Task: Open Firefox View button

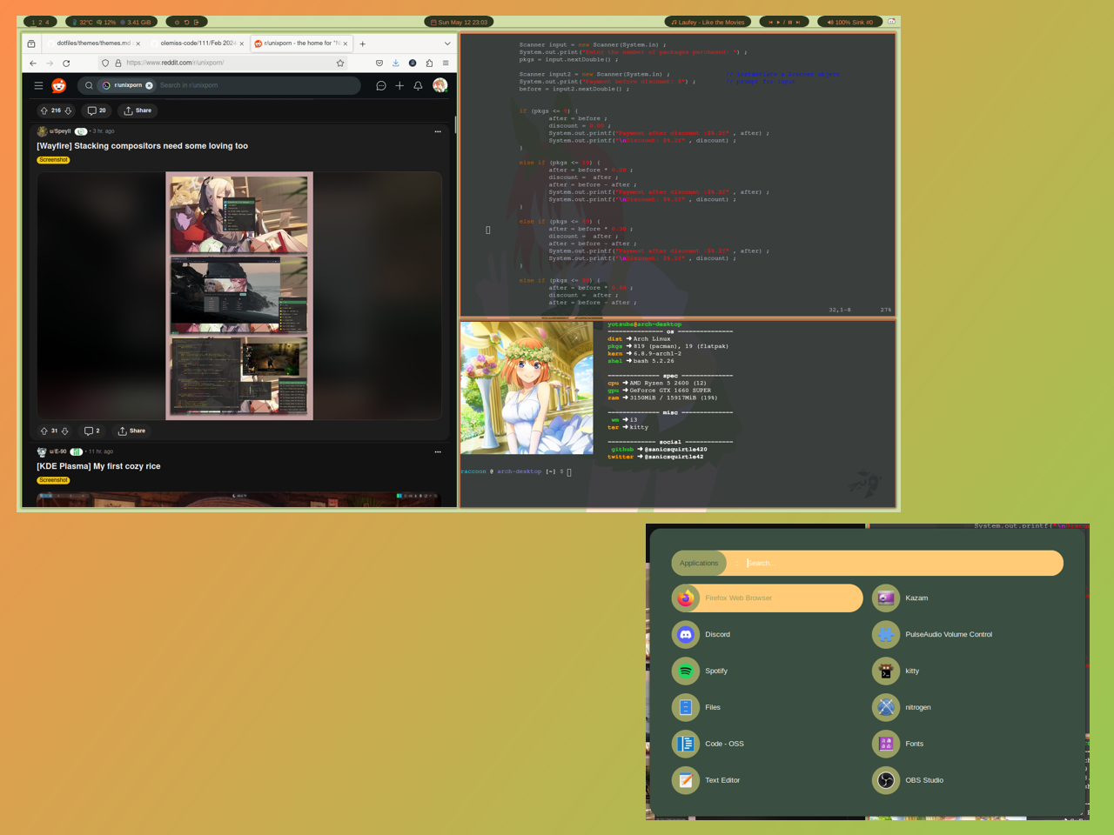Action: (31, 43)
